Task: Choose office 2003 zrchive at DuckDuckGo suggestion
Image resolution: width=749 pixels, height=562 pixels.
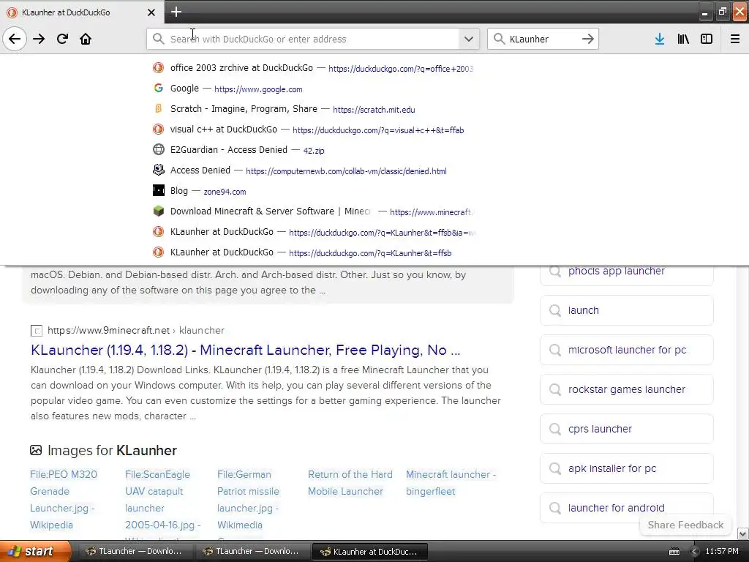Action: tap(313, 68)
